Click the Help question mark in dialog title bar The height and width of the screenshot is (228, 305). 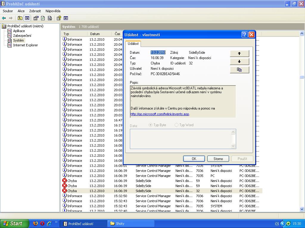click(244, 35)
